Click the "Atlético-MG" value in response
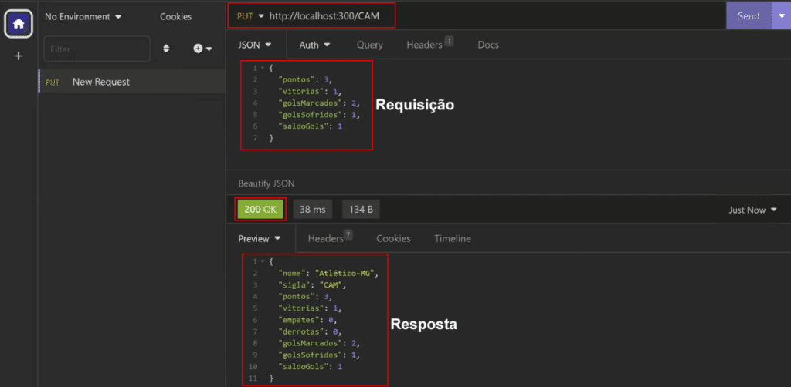 pos(346,273)
